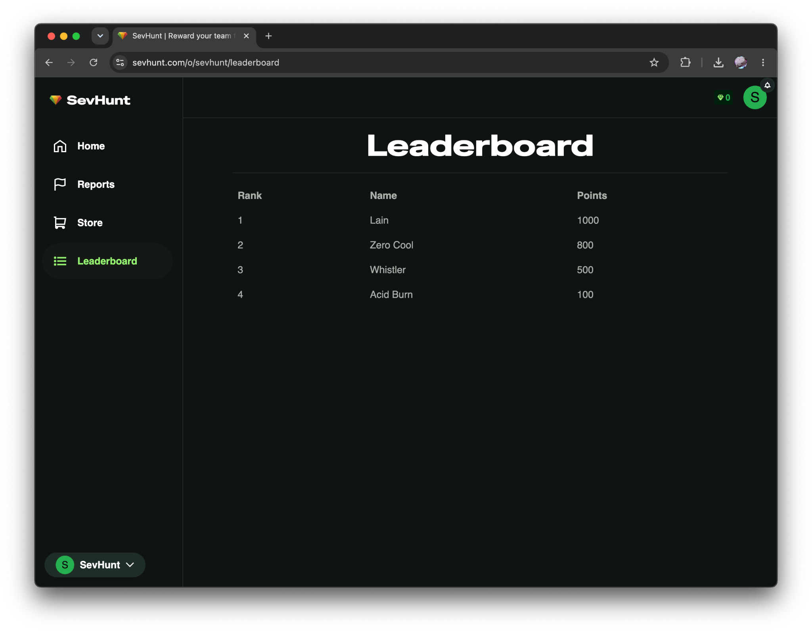Viewport: 812px width, 633px height.
Task: Click the Reports flag icon
Action: [60, 184]
